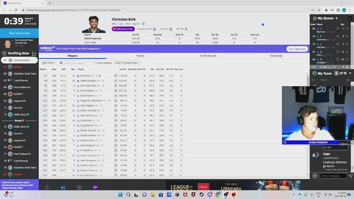Mute draft sounds with the speaker icon
This screenshot has width=354, height=199.
(x=63, y=188)
